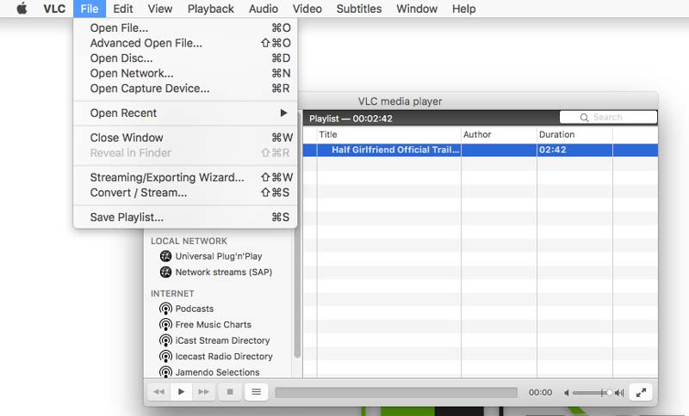The image size is (689, 416).
Task: Click the 00:00 elapsed time display
Action: coord(540,392)
